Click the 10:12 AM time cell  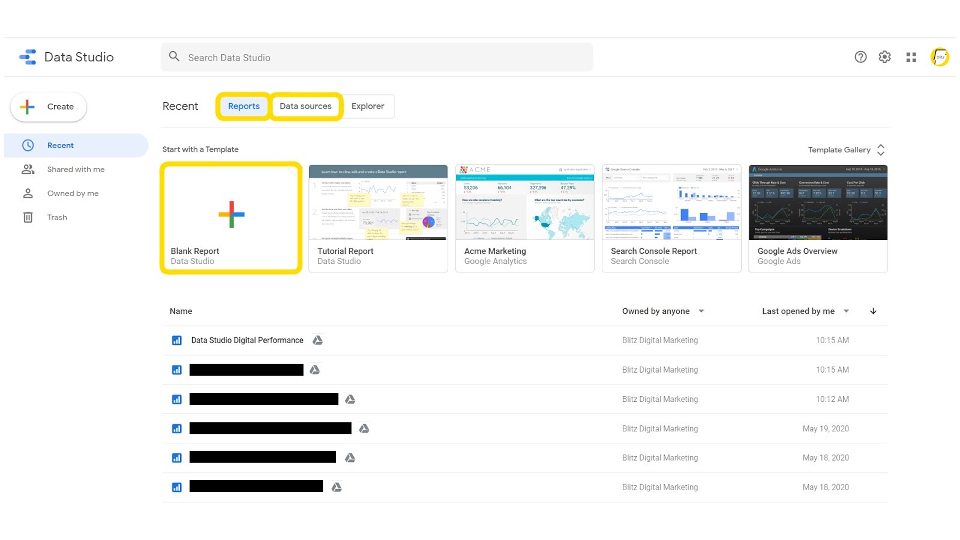point(832,399)
